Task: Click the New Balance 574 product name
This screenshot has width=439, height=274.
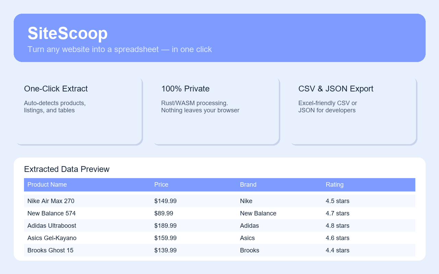Action: point(51,213)
